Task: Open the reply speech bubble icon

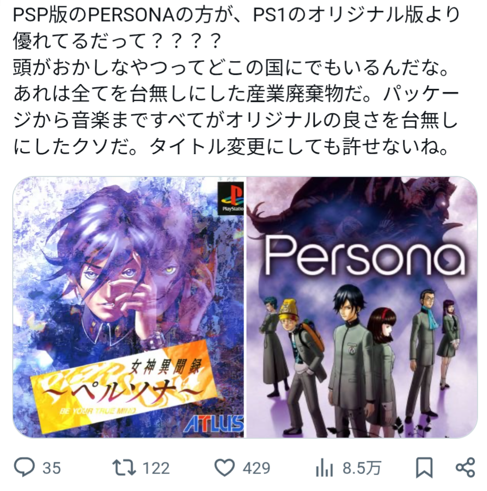Action: (24, 468)
